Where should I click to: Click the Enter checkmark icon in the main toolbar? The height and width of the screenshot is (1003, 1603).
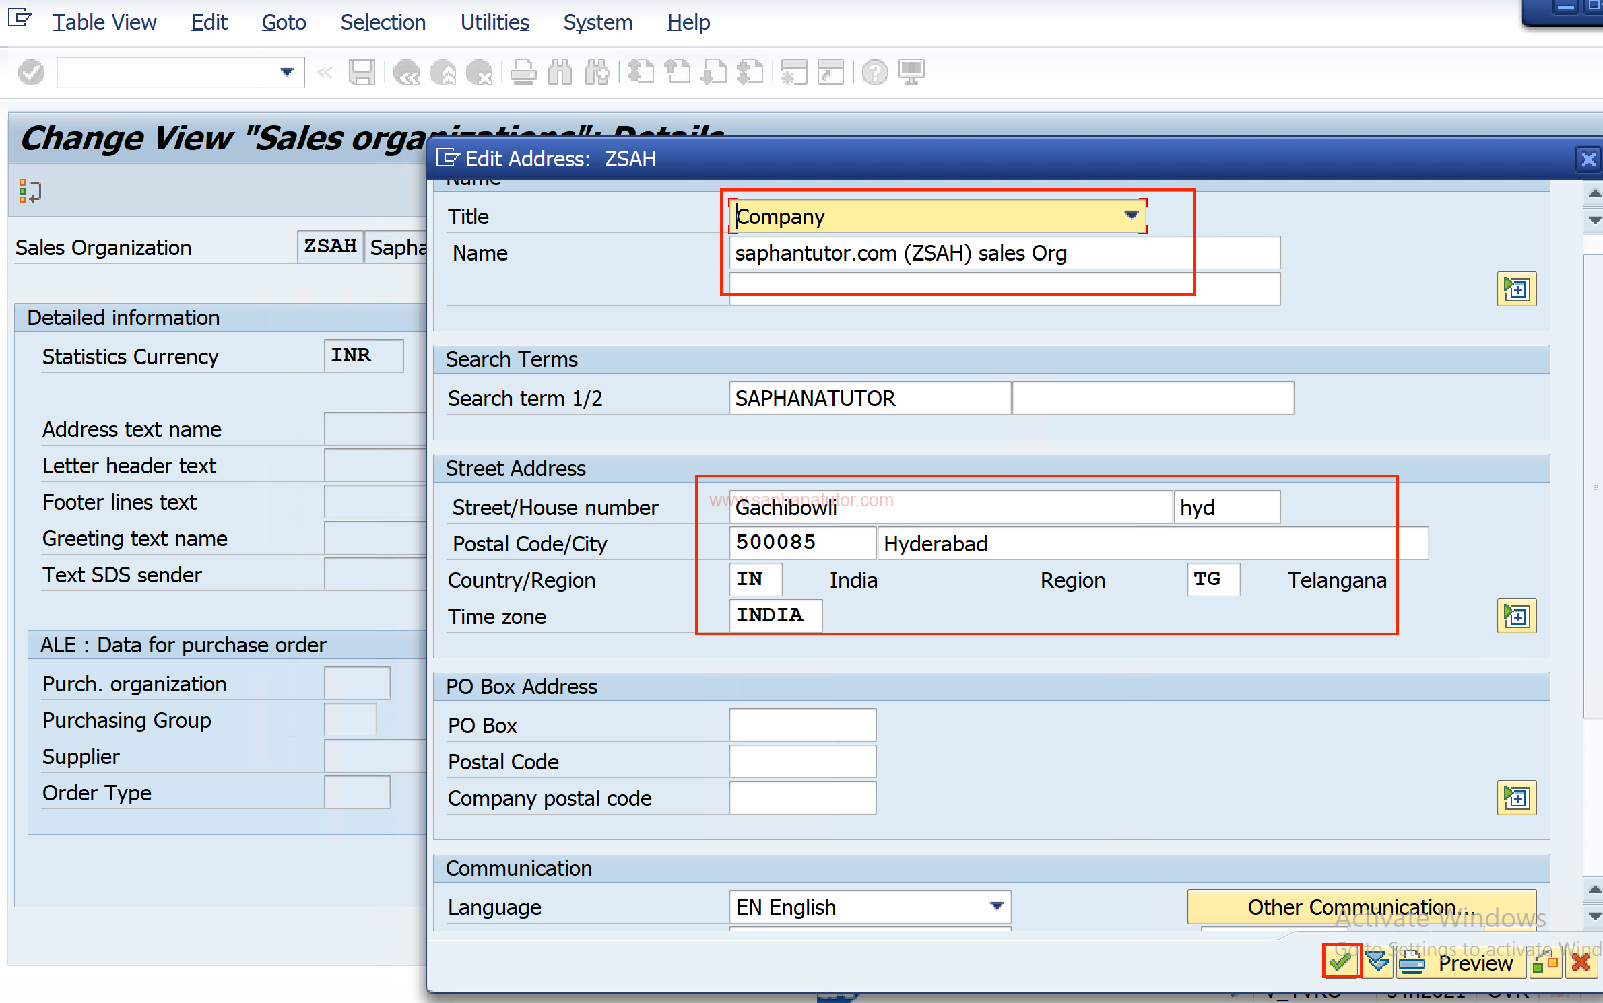[x=31, y=72]
